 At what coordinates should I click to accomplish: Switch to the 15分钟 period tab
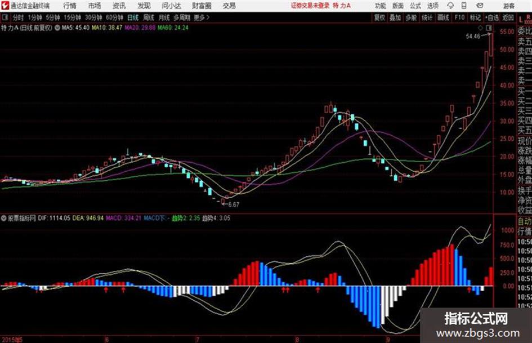(x=73, y=17)
